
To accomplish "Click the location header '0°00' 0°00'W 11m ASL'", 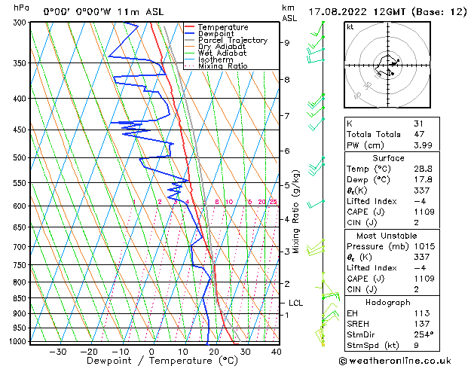I will tap(103, 12).
